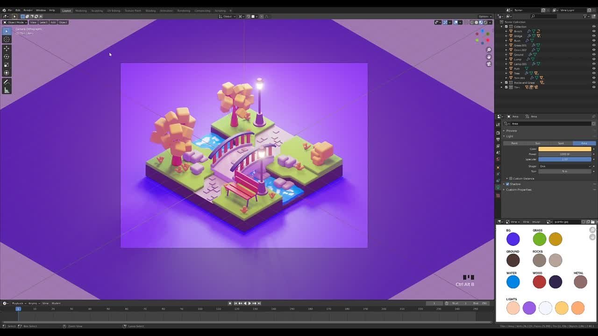Click the outliner filter funnel icon

(586, 16)
